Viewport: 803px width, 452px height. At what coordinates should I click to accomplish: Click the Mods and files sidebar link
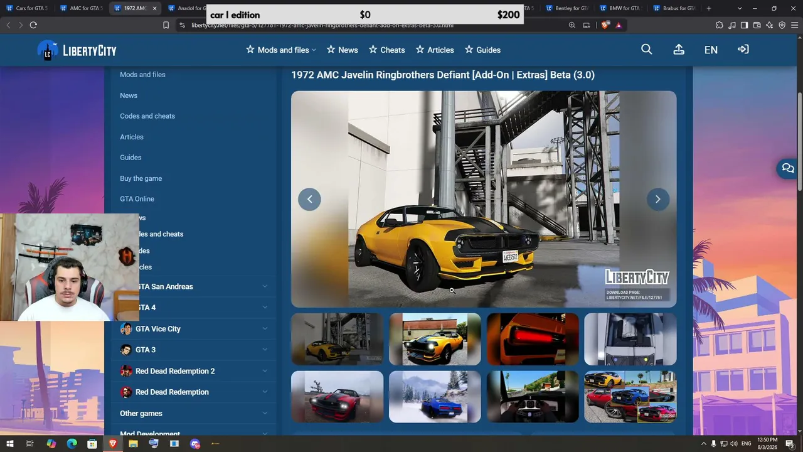(142, 75)
